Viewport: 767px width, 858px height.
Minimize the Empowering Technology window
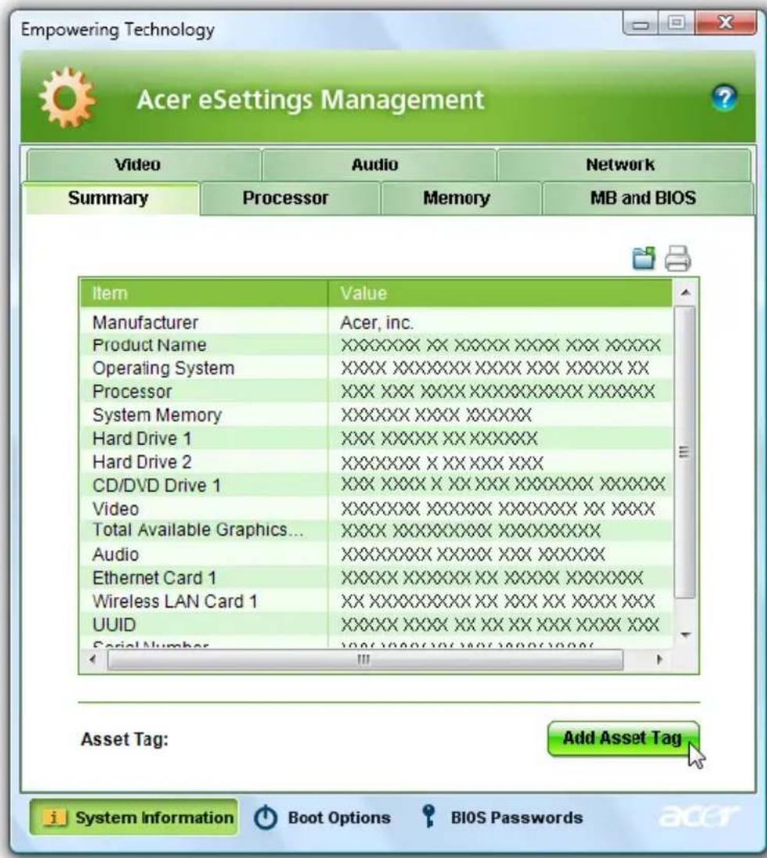click(642, 23)
